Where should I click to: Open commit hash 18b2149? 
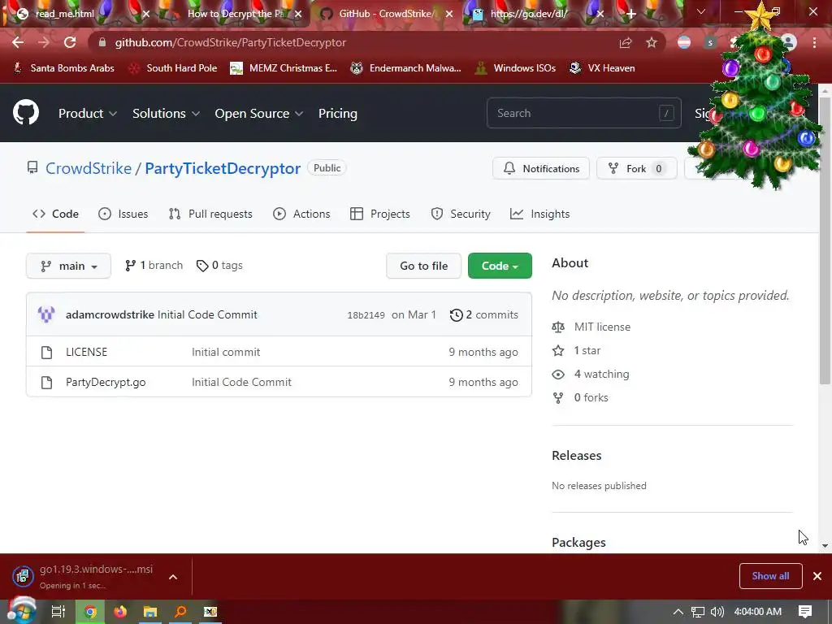pos(366,315)
